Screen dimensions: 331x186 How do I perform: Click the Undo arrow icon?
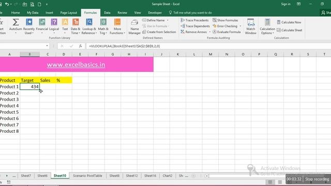[7, 4]
